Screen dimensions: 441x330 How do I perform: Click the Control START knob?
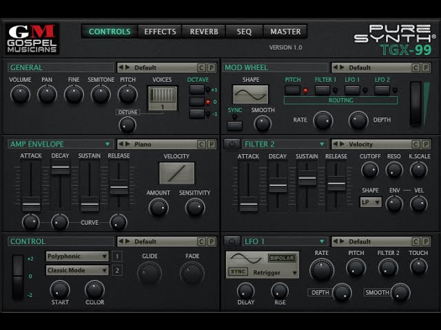(x=60, y=289)
